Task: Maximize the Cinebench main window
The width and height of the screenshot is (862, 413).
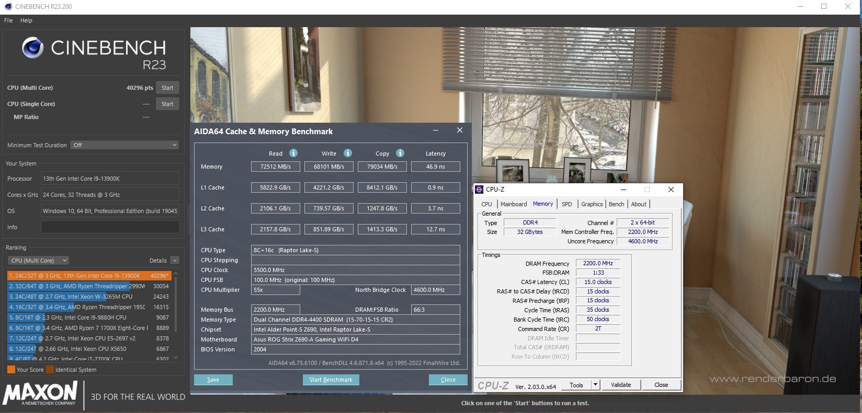Action: (x=824, y=7)
